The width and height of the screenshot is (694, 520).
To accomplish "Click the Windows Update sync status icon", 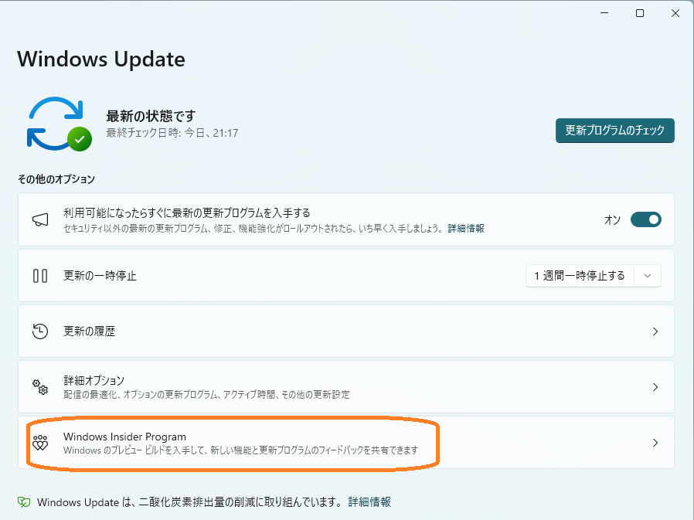I will (x=60, y=124).
